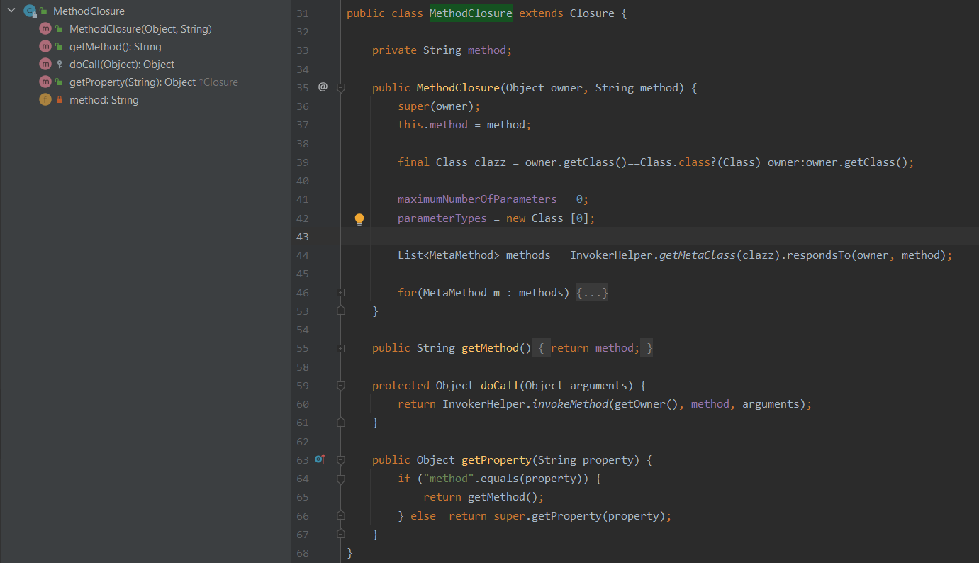Fold the constructor using the line 35 marker

click(x=340, y=87)
